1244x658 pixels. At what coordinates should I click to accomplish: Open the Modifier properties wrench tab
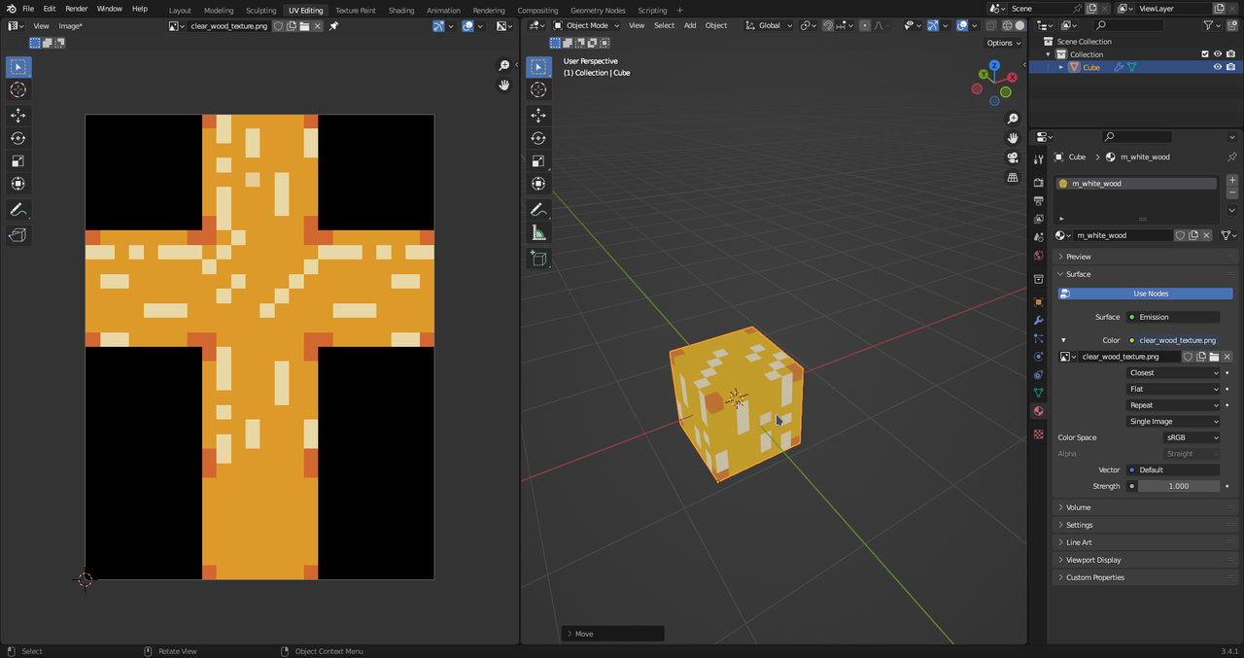coord(1038,321)
